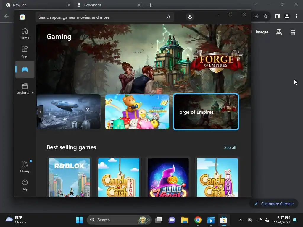Viewport: 303px width, 227px height.
Task: Open the Apps section in the sidebar
Action: tap(25, 52)
